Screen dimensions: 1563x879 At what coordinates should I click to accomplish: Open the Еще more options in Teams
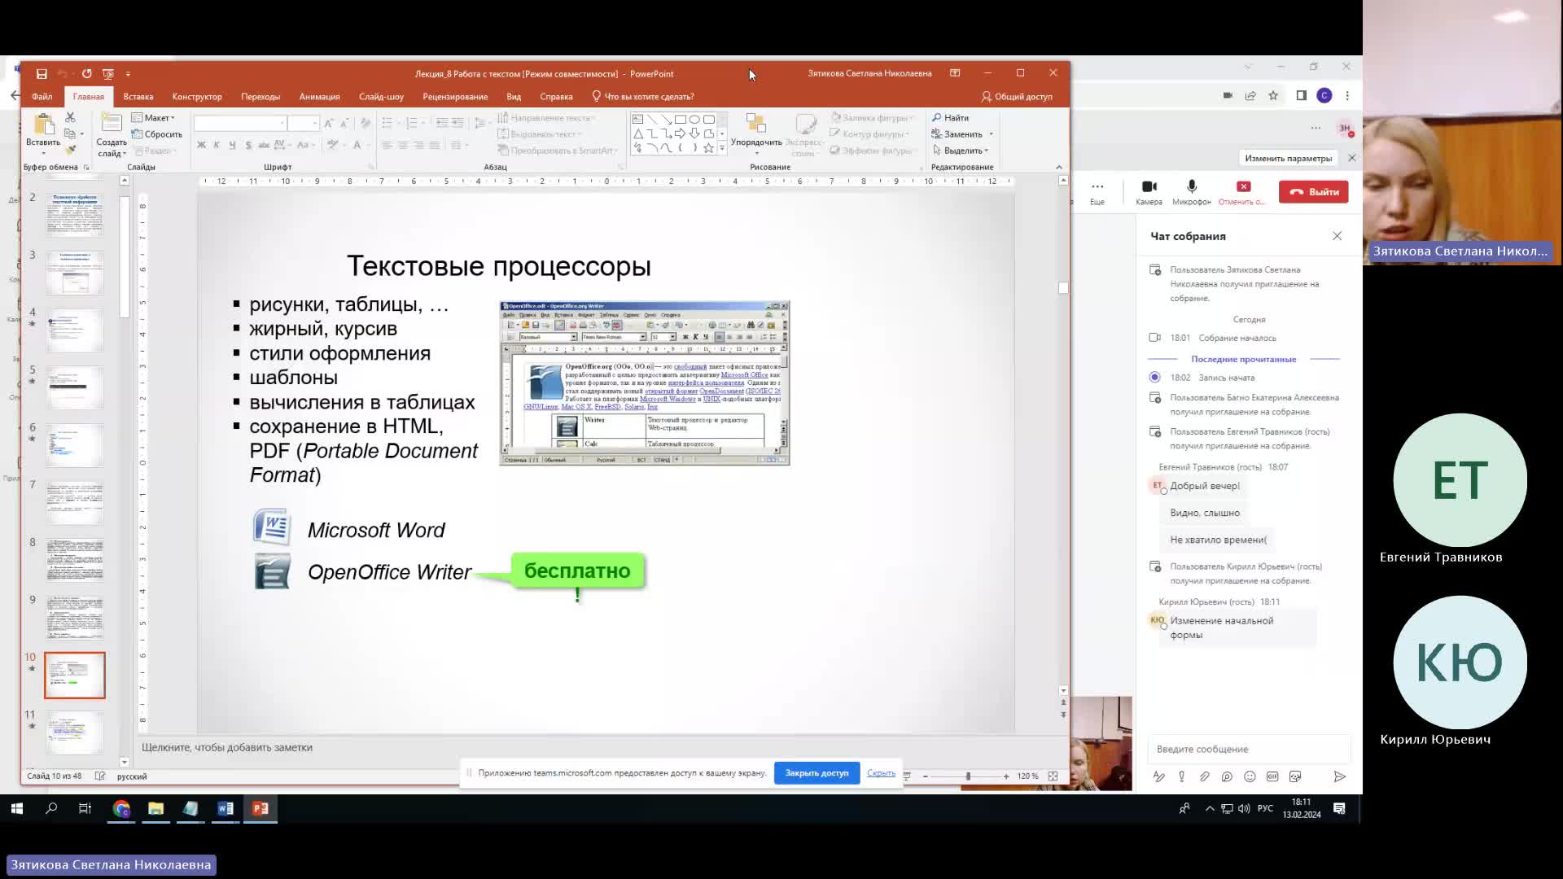click(1097, 193)
